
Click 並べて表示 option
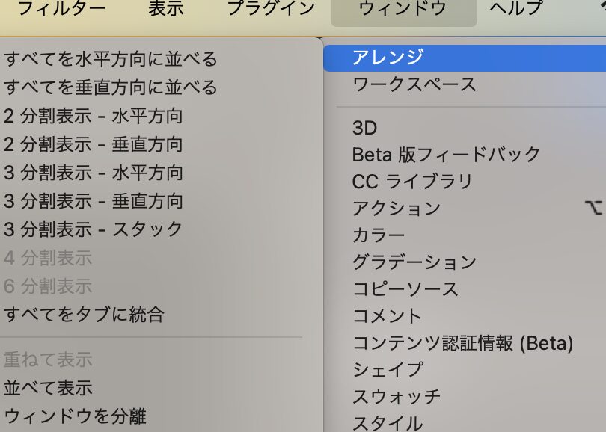[x=48, y=388]
